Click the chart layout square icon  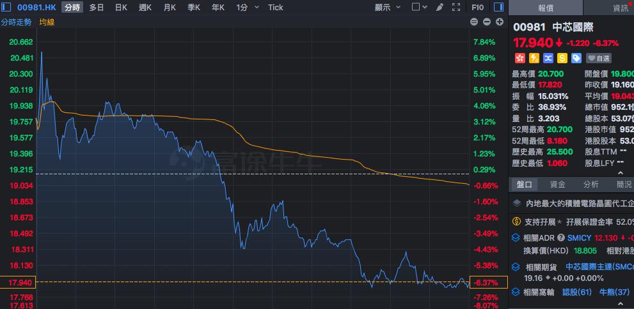(x=416, y=7)
